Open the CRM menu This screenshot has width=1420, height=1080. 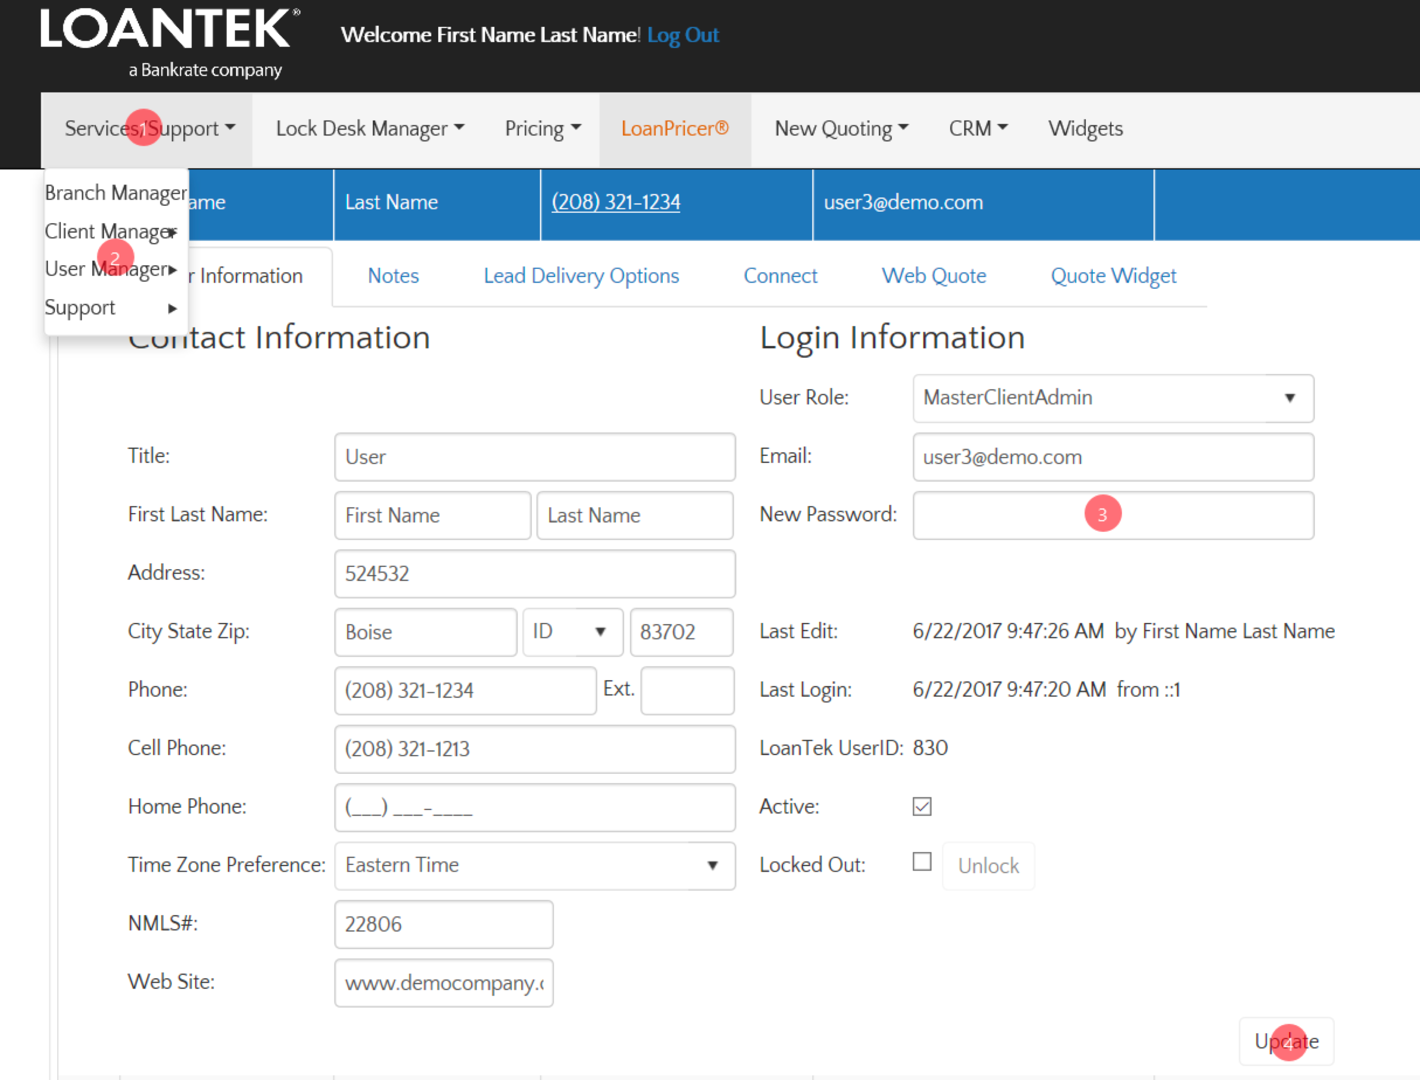coord(977,129)
